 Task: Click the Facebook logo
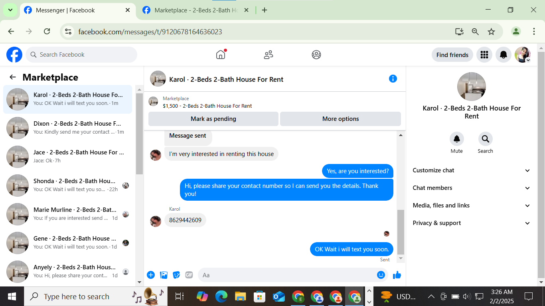(x=14, y=55)
